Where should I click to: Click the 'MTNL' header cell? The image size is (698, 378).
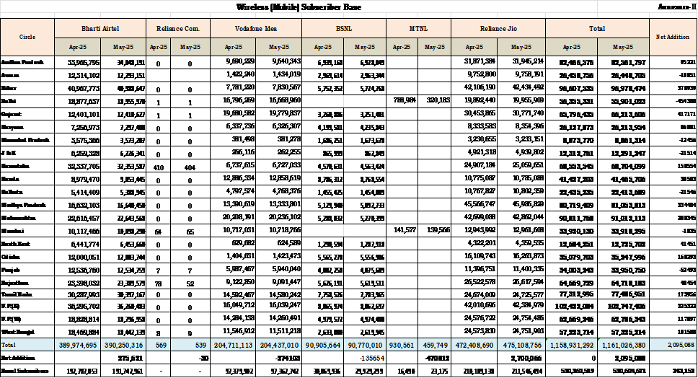pyautogui.click(x=418, y=29)
